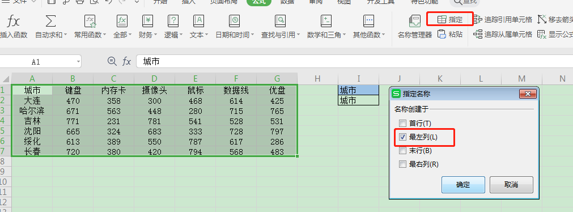This screenshot has width=573, height=212.
Task: Click the 指定 create names button
Action: coord(450,19)
